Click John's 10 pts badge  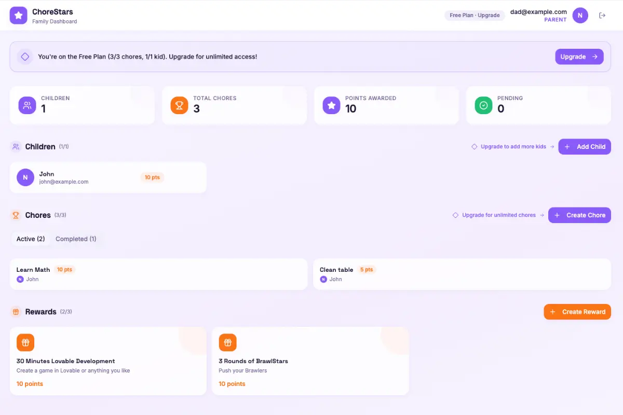[x=152, y=177]
